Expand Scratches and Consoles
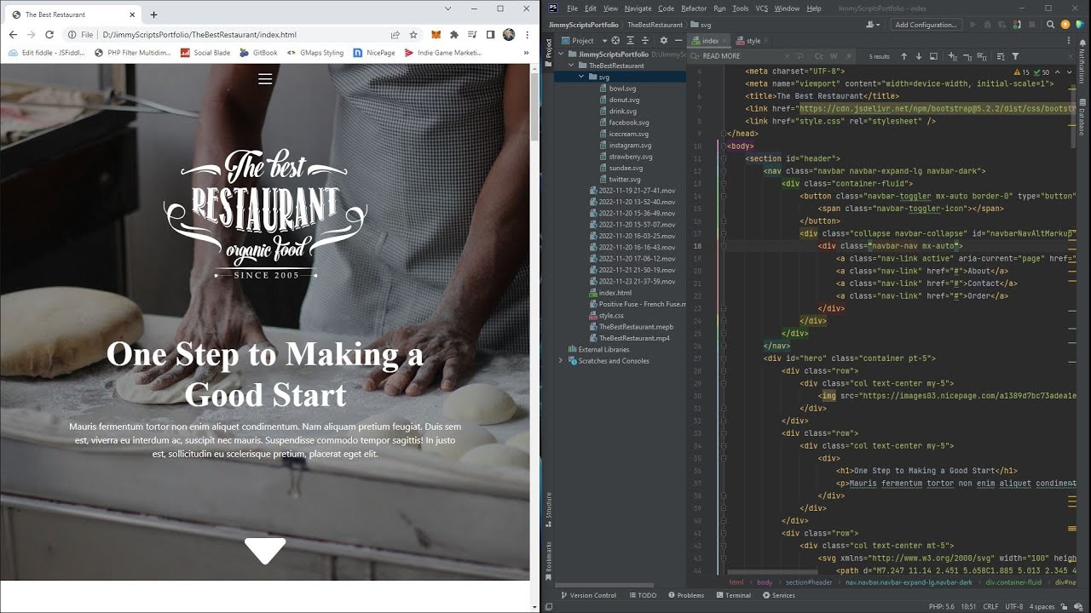This screenshot has height=613, width=1091. [x=561, y=361]
